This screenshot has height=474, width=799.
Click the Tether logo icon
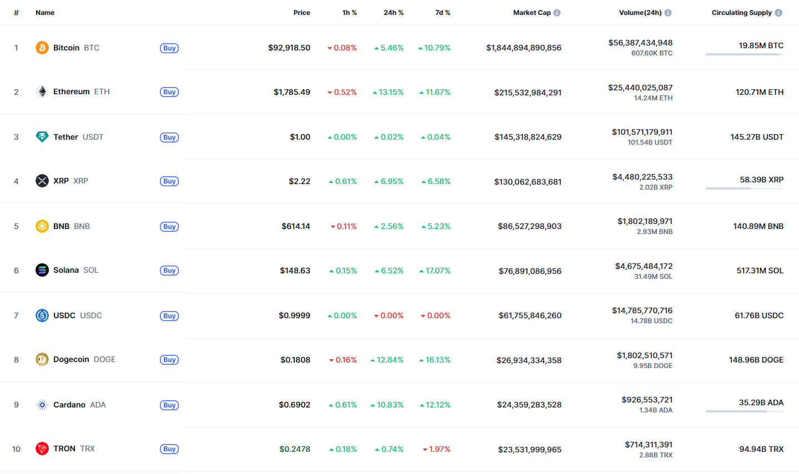click(42, 137)
